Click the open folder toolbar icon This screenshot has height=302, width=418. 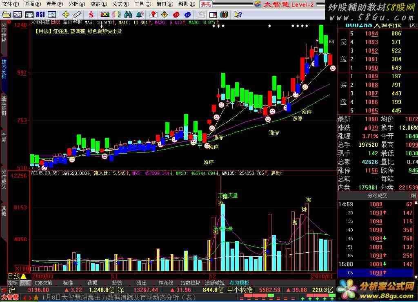[x=7, y=14]
